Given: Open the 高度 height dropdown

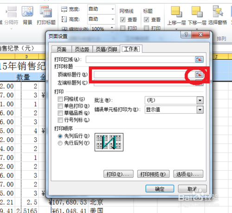Looking at the screenshot, I should point(113,19).
